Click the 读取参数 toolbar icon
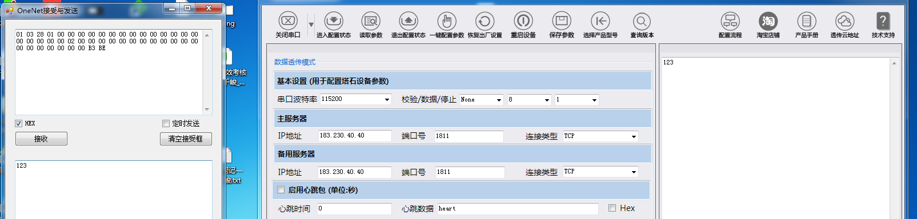The image size is (917, 219). [x=371, y=21]
